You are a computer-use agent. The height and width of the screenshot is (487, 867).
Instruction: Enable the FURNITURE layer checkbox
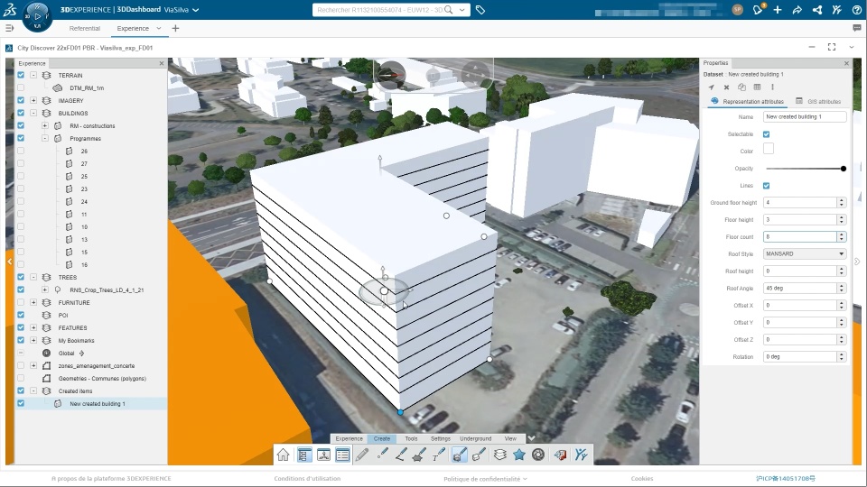pos(21,303)
